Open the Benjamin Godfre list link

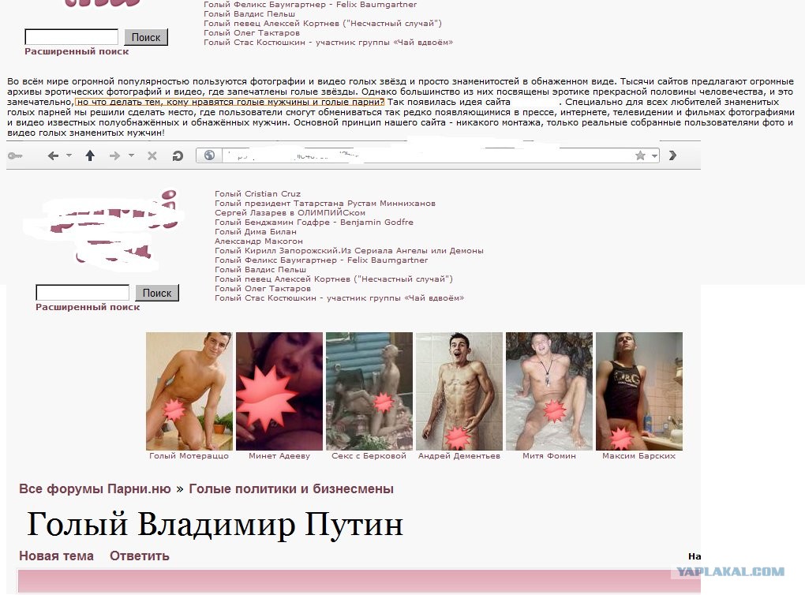[313, 223]
